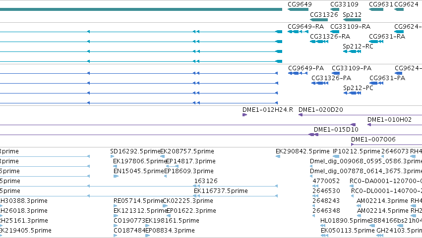
Task: Select the CG31326-PA label
Action: (331, 78)
